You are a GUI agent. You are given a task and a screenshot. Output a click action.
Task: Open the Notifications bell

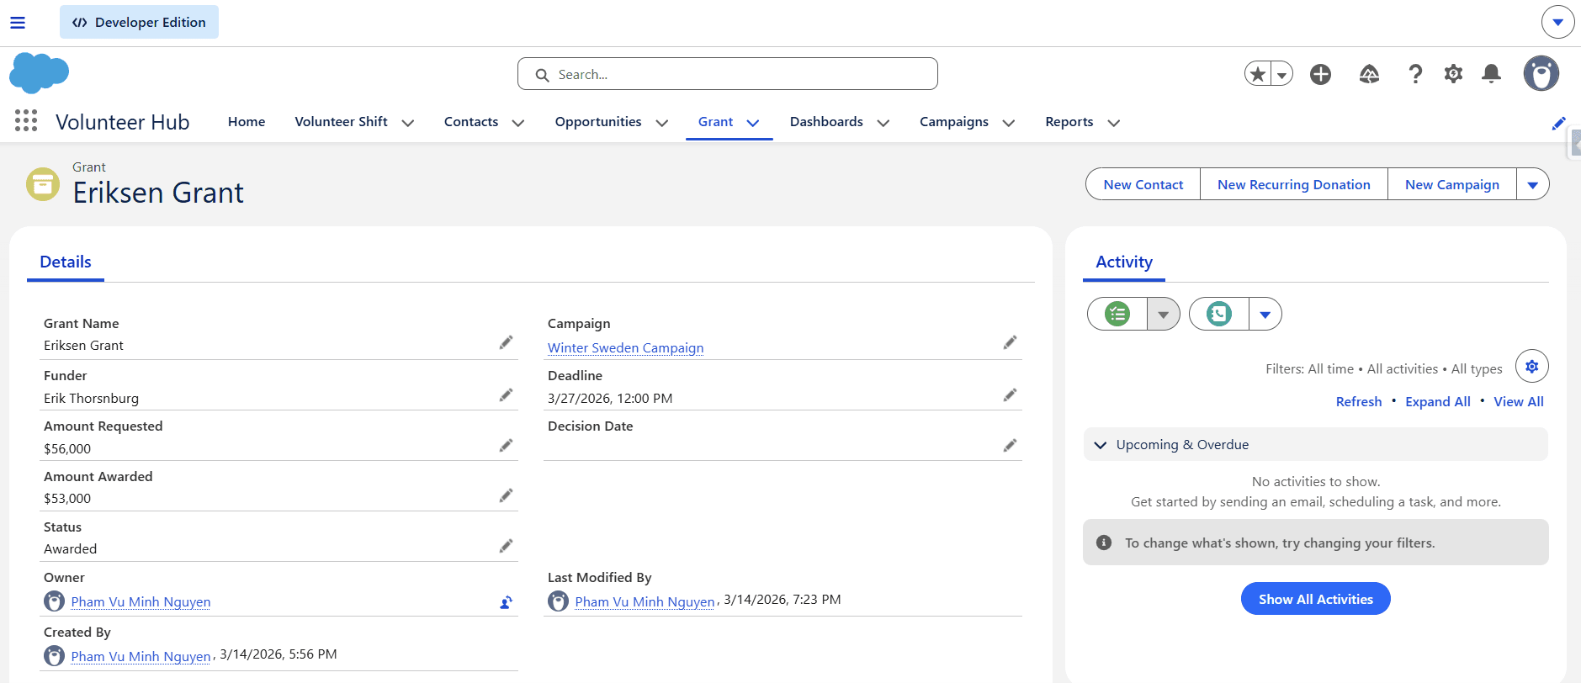tap(1491, 74)
